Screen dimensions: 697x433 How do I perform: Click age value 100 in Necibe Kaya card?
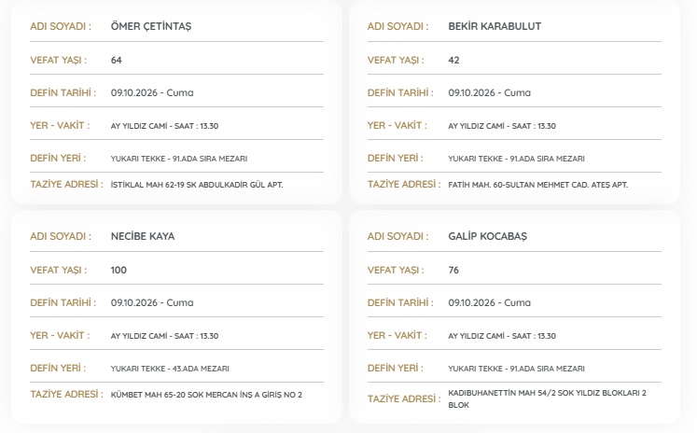point(118,270)
